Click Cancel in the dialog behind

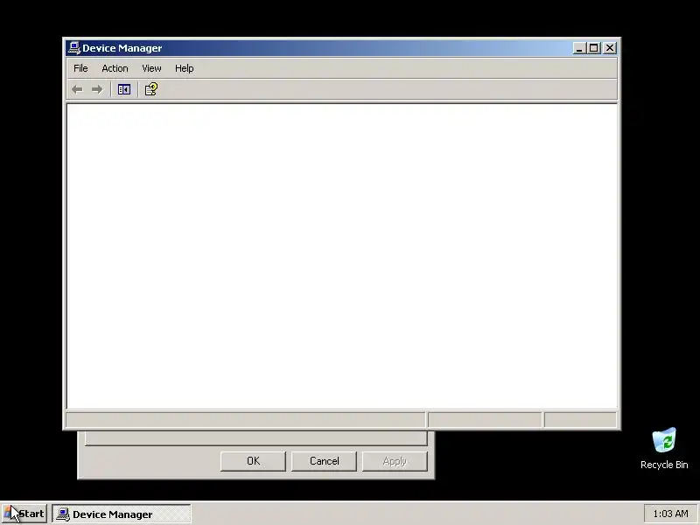click(324, 461)
